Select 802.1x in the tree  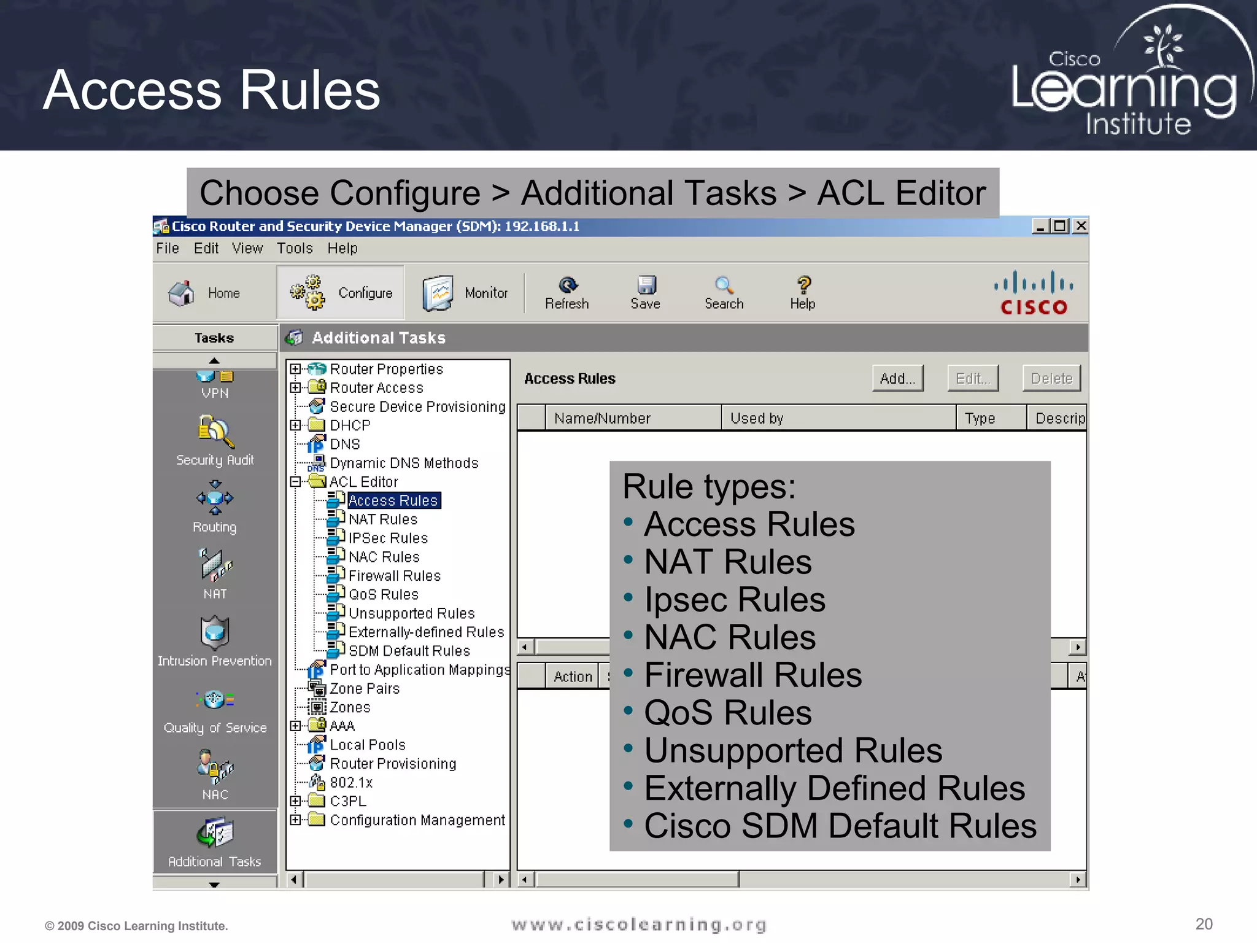pyautogui.click(x=351, y=783)
